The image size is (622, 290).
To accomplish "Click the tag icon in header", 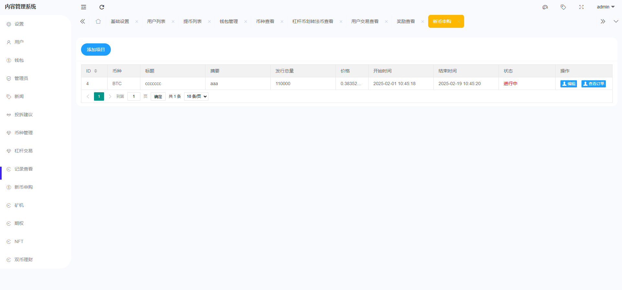I will coord(563,7).
